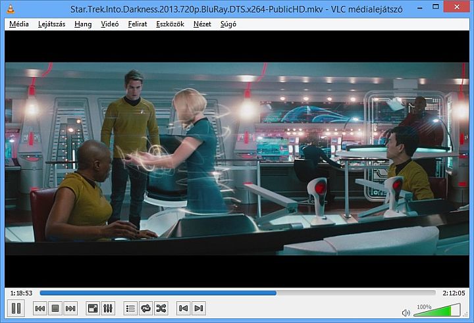Jump to the previous media item

40,308
